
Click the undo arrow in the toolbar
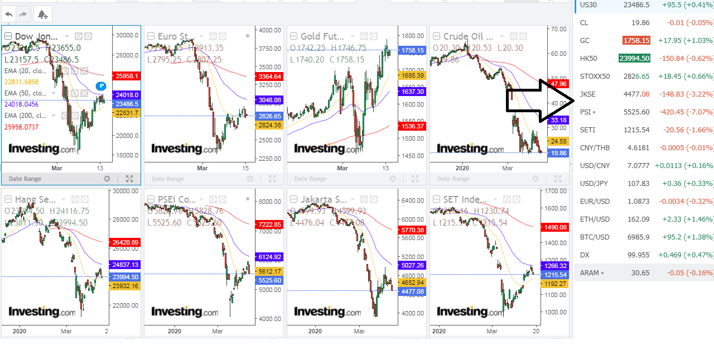(9, 14)
